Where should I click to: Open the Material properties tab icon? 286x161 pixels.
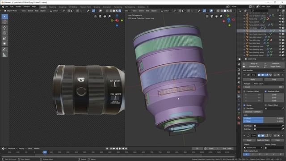[x=239, y=118]
